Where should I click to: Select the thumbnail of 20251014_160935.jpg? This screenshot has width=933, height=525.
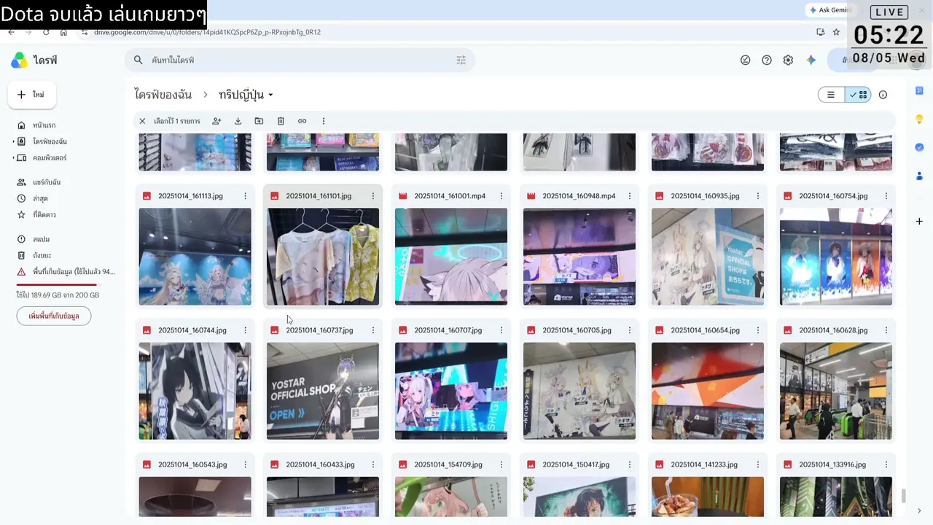coord(708,257)
